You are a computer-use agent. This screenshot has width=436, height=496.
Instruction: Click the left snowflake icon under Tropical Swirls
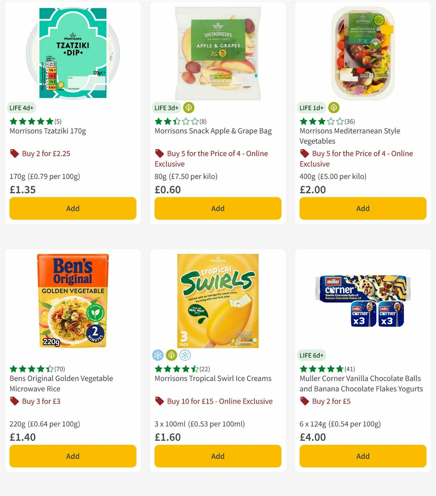158,355
